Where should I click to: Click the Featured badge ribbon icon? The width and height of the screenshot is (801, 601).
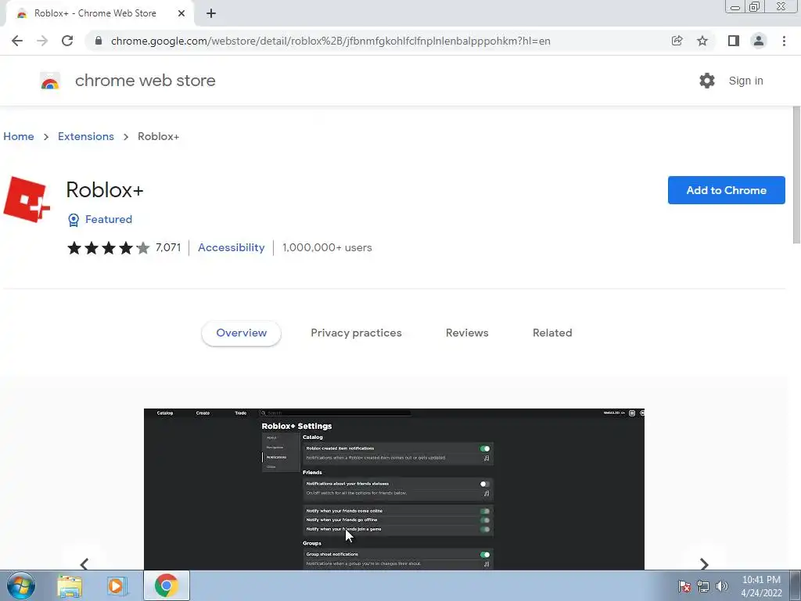[74, 220]
